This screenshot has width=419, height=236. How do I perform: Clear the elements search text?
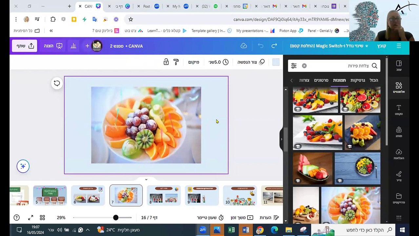(x=304, y=66)
